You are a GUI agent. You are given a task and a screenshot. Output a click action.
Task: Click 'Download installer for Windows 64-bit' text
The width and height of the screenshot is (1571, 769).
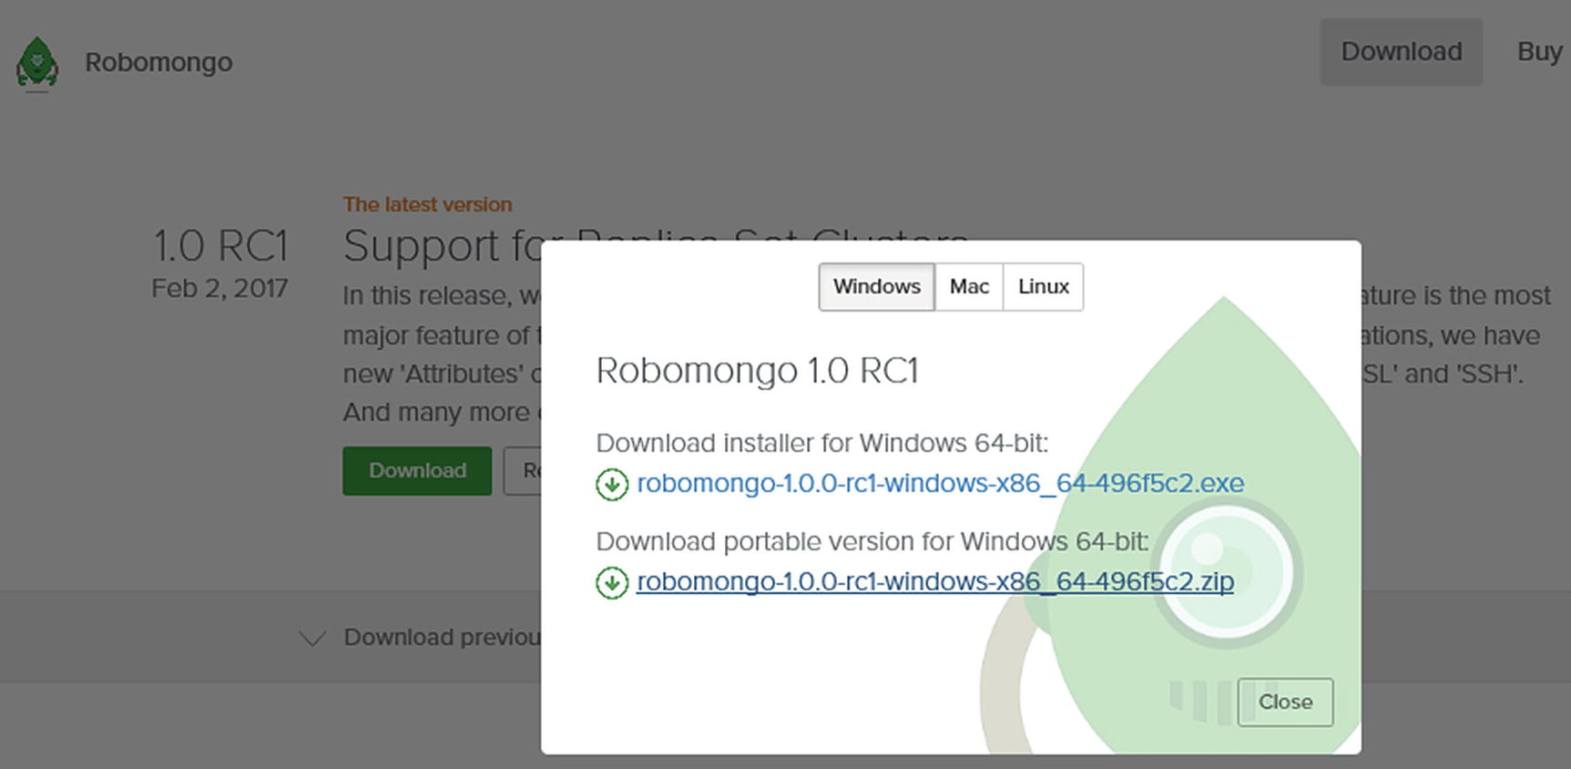(x=822, y=444)
